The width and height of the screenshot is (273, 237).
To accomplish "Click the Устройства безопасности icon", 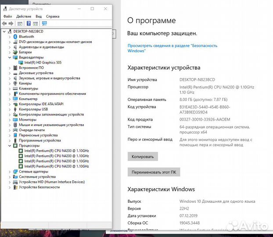I will pos(15,187).
